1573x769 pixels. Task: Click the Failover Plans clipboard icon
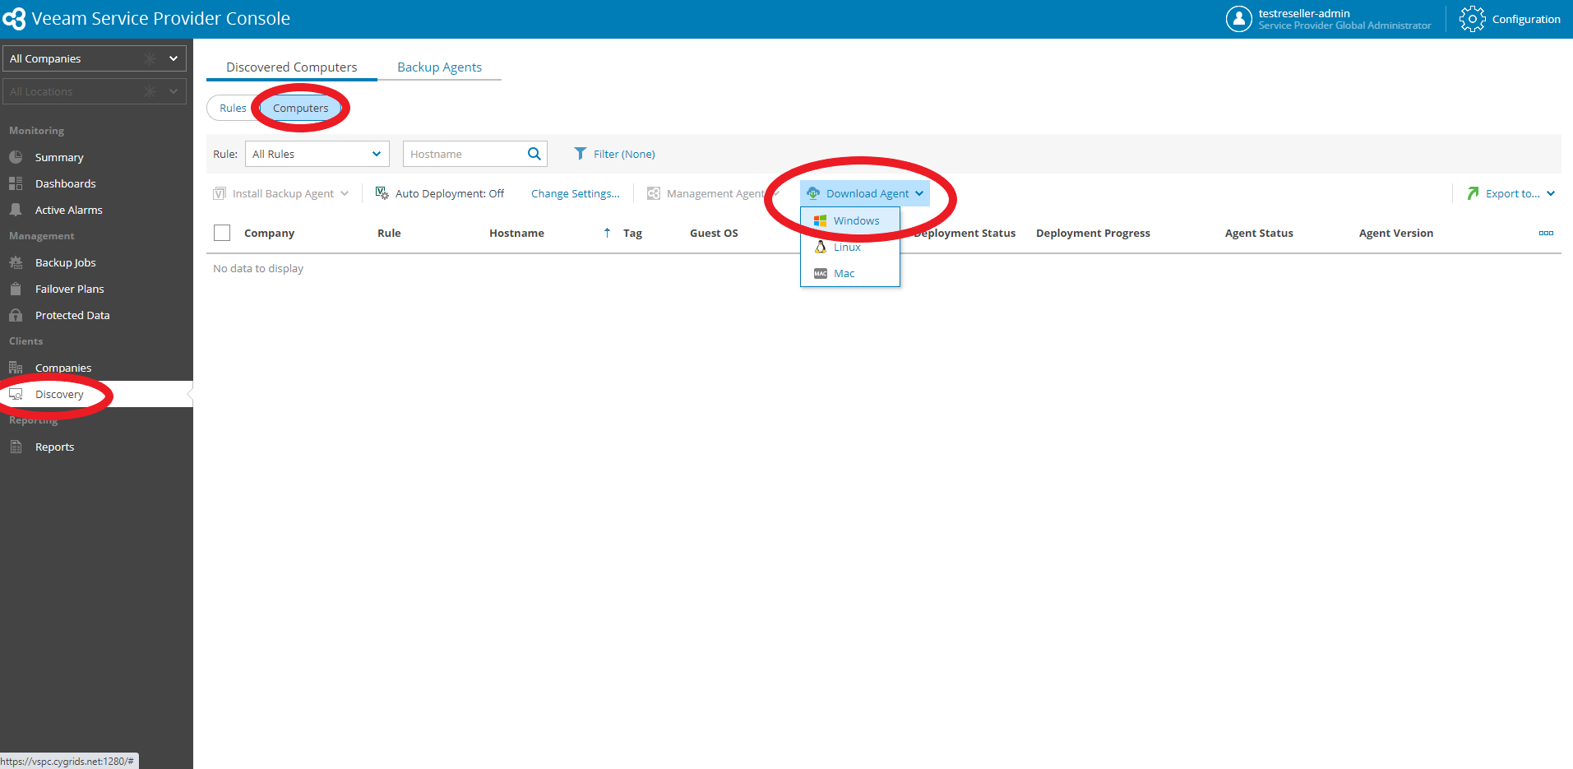(16, 289)
